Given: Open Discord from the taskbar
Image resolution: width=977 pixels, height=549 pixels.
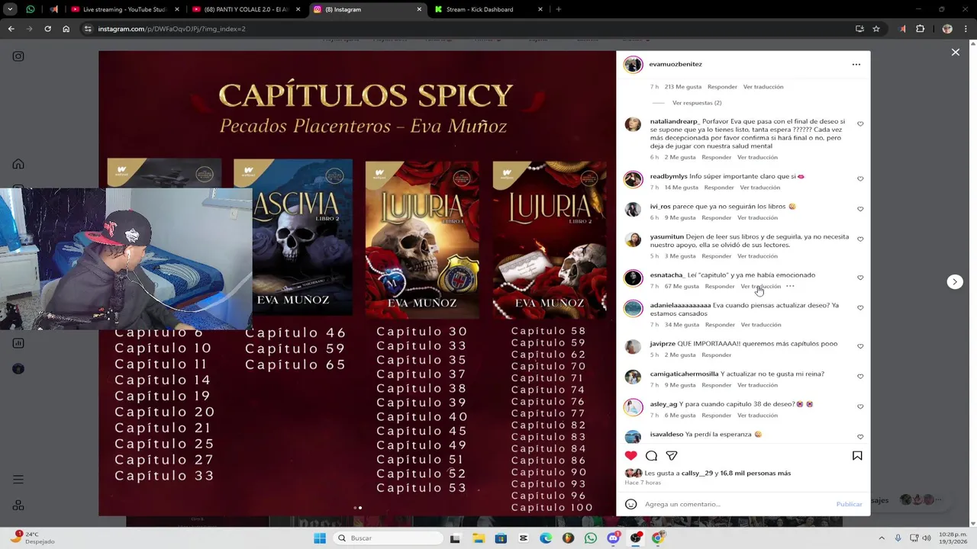Looking at the screenshot, I should pyautogui.click(x=613, y=538).
